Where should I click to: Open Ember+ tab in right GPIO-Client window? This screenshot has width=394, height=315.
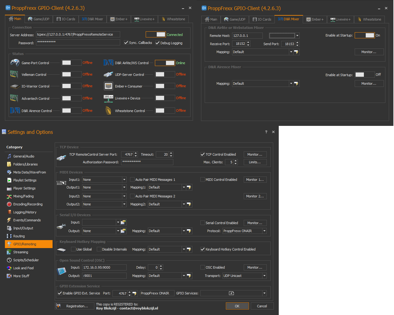click(x=315, y=19)
